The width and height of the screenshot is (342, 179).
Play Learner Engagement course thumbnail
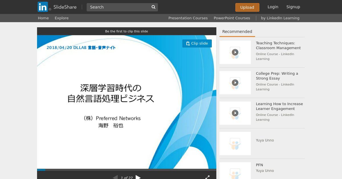coord(235,113)
